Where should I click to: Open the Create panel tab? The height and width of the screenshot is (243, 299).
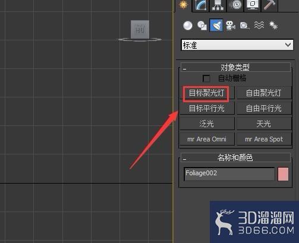click(184, 5)
